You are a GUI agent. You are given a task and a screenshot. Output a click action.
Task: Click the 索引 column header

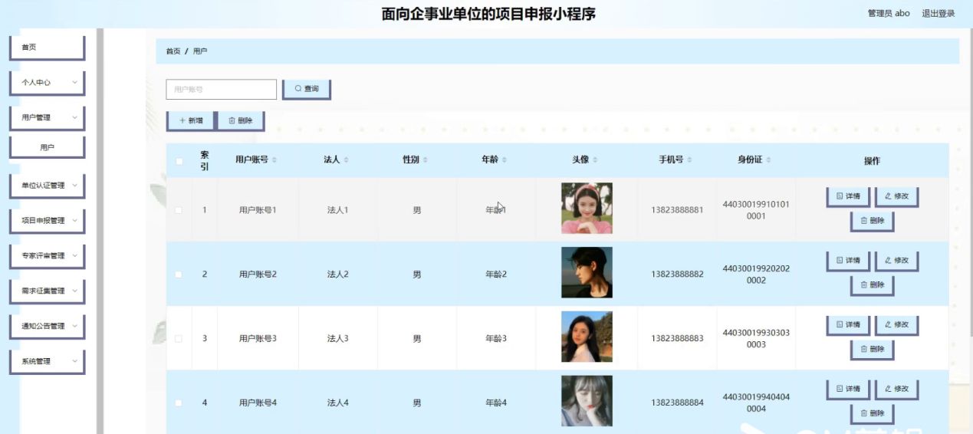click(205, 160)
